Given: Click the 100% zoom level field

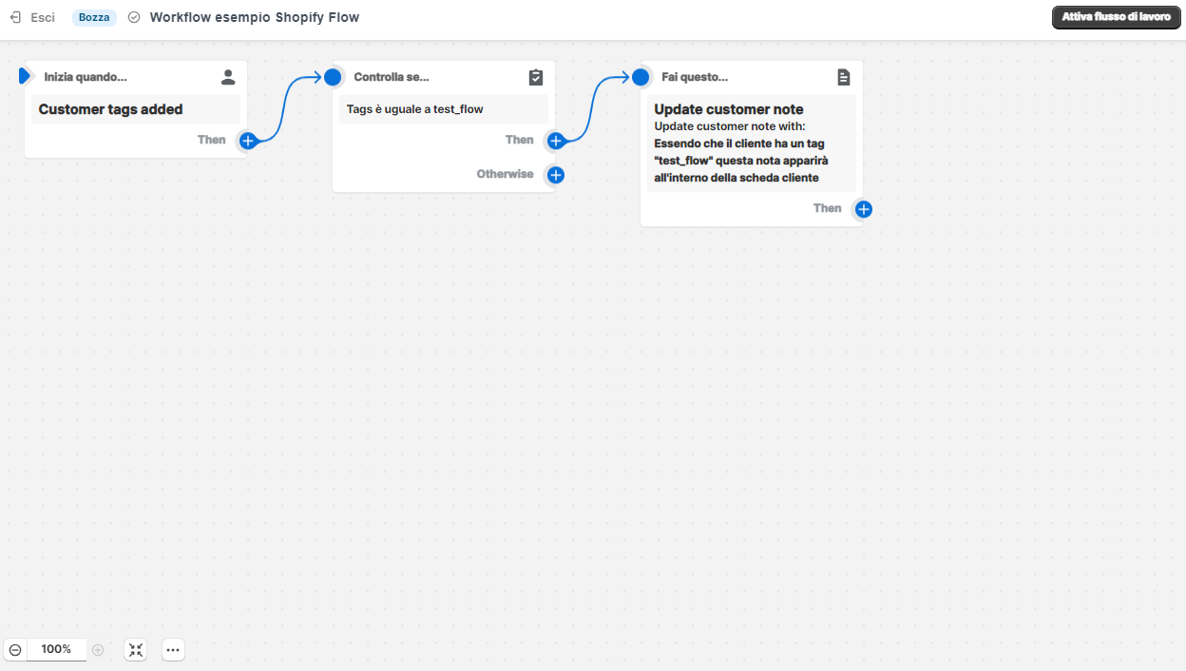Looking at the screenshot, I should (x=56, y=649).
